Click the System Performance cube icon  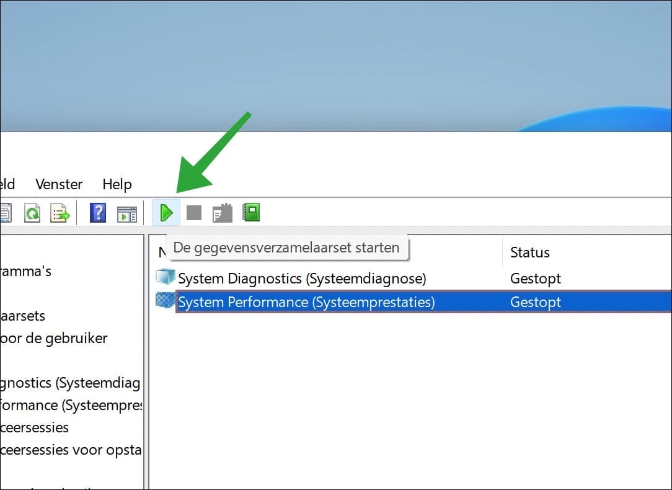click(165, 301)
